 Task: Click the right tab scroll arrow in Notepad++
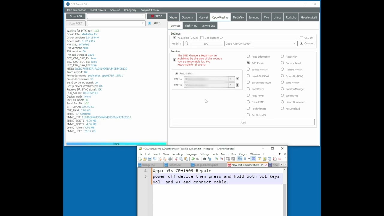click(285, 165)
